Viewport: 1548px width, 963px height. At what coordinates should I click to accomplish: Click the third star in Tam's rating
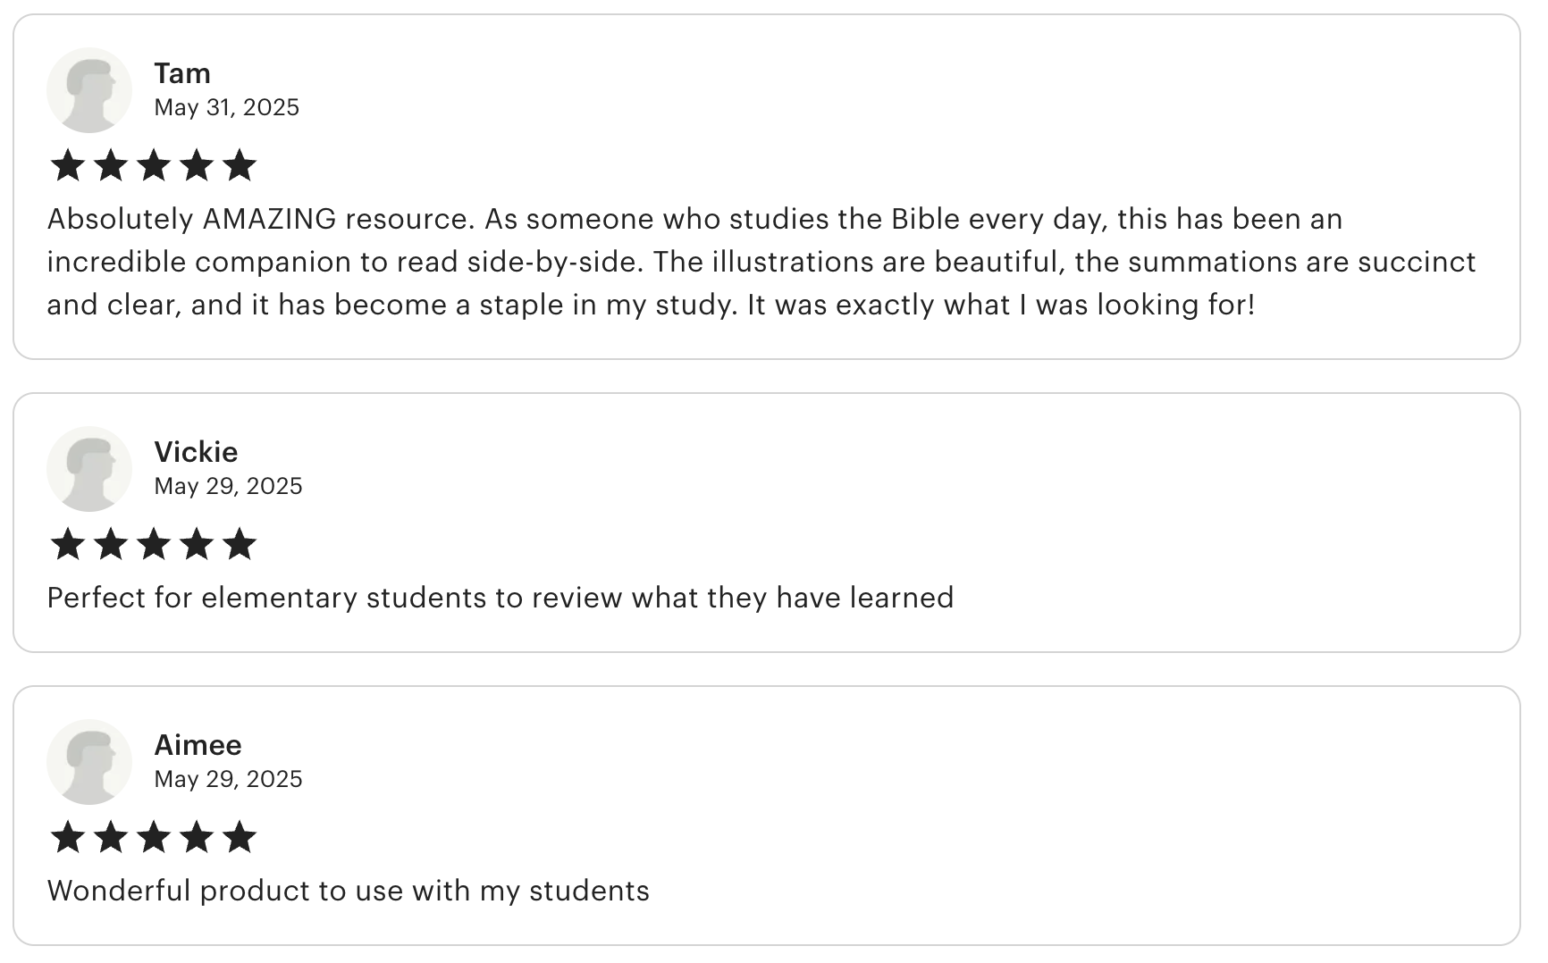pyautogui.click(x=154, y=166)
